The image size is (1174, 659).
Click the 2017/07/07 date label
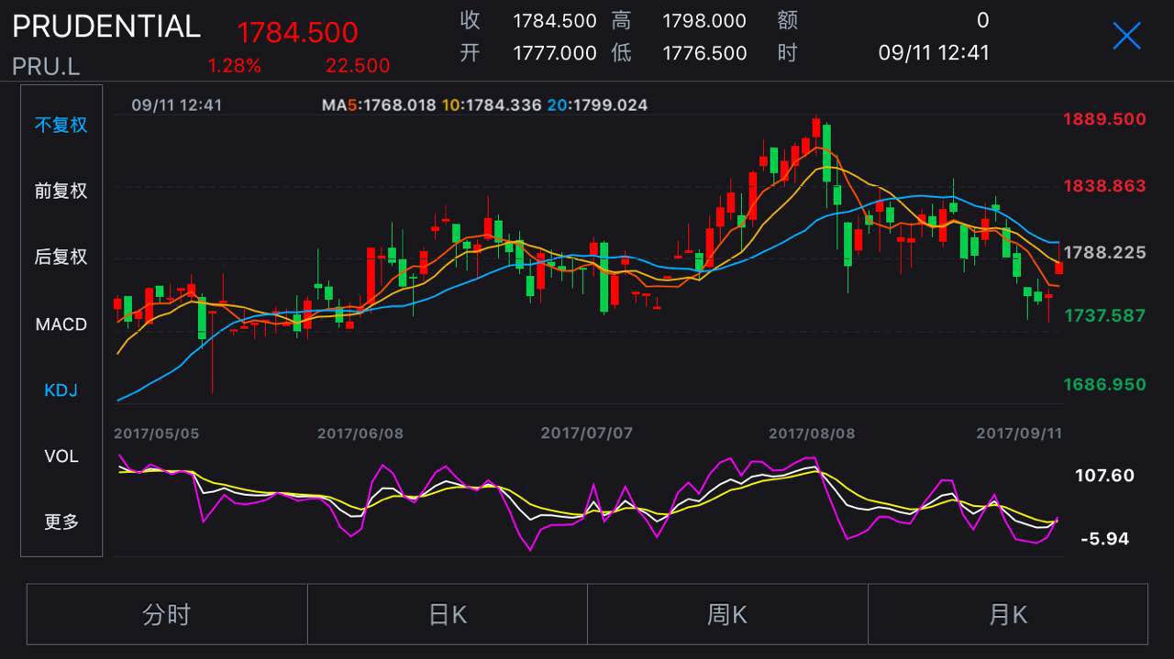coord(587,433)
